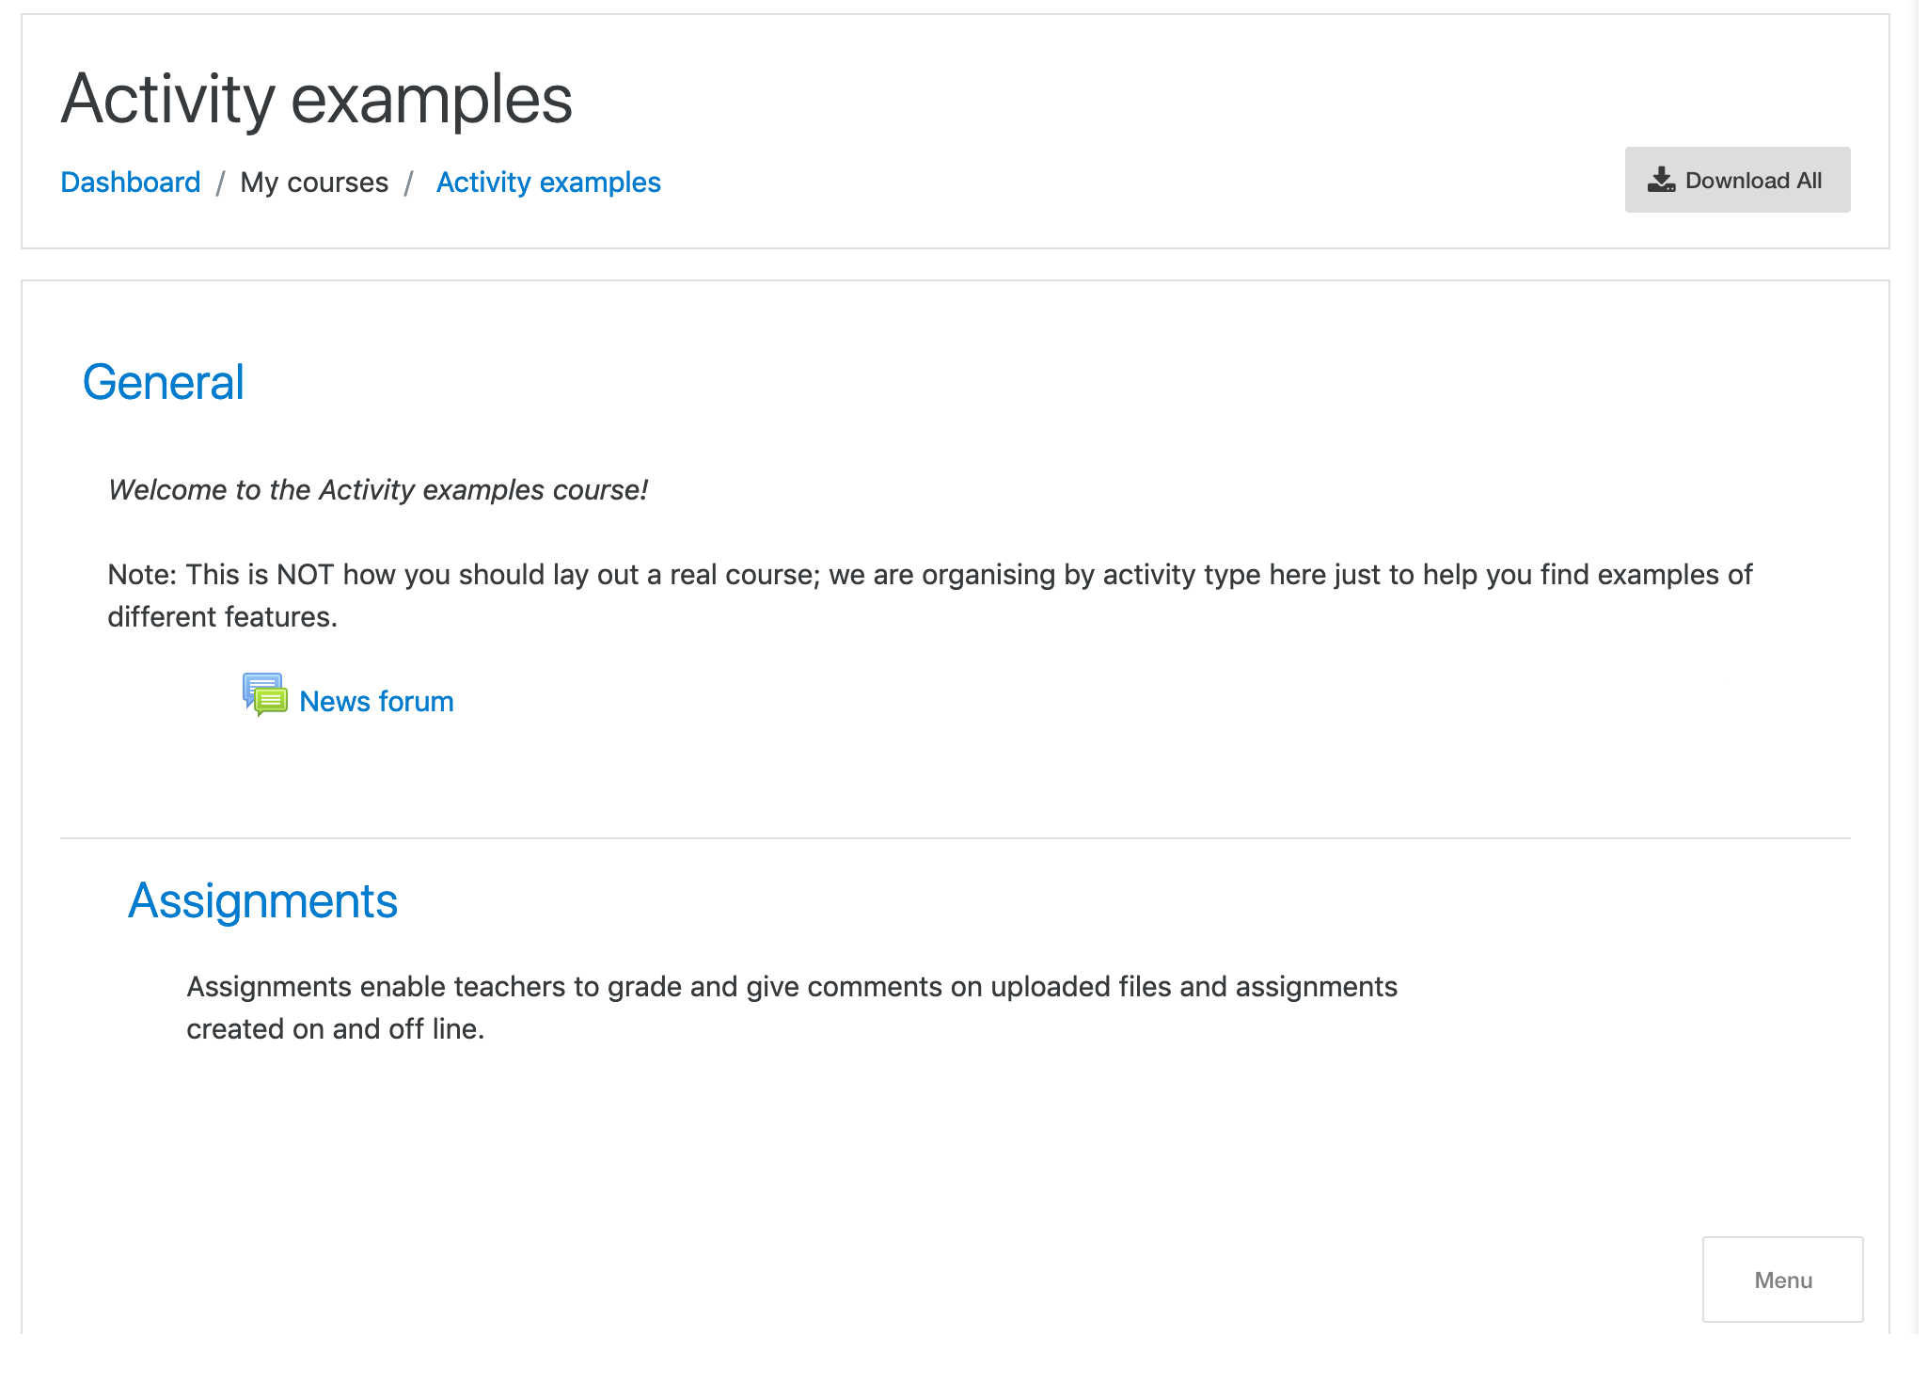Go to Dashboard breadcrumb link
This screenshot has height=1383, width=1928.
pyautogui.click(x=131, y=183)
